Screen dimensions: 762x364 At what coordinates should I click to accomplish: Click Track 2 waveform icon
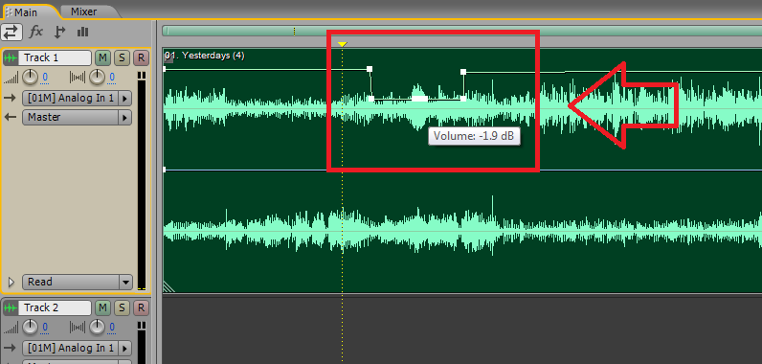point(11,308)
